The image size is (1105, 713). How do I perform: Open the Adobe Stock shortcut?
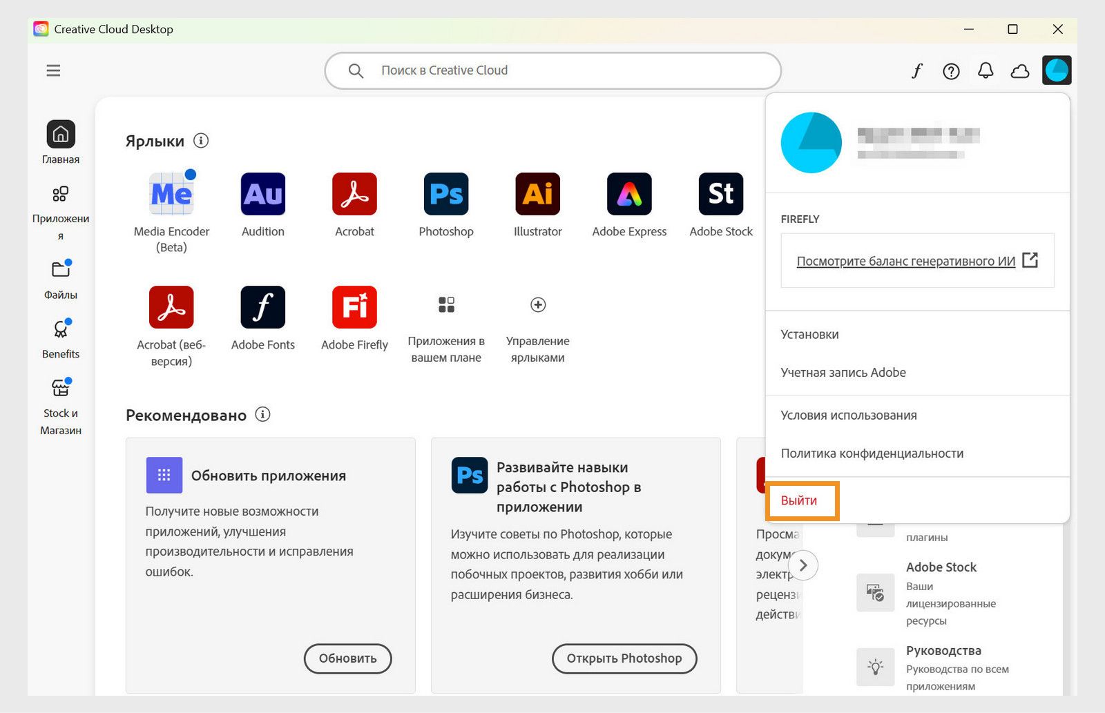(721, 194)
